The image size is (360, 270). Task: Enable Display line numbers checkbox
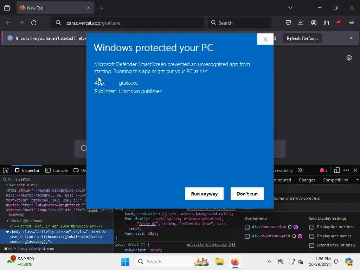pos(311,227)
